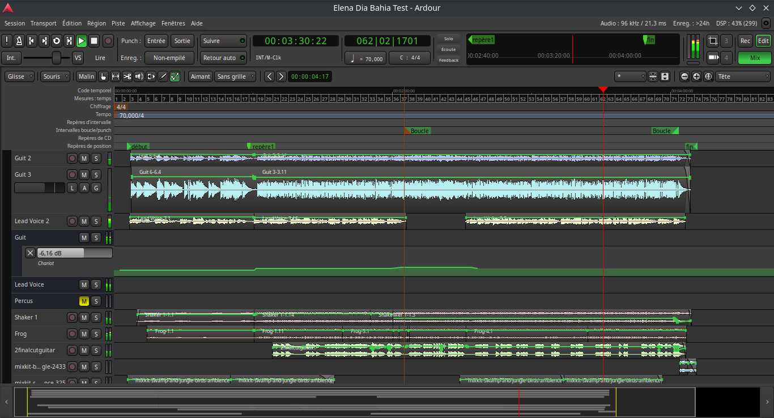
Task: Select the scissors Cut tool
Action: click(x=127, y=76)
